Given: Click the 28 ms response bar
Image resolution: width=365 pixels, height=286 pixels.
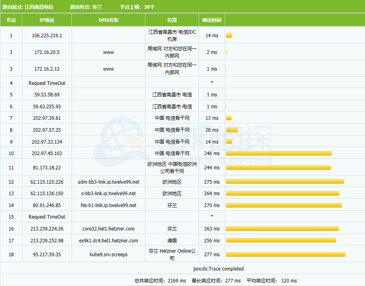Looking at the screenshot, I should 232,130.
